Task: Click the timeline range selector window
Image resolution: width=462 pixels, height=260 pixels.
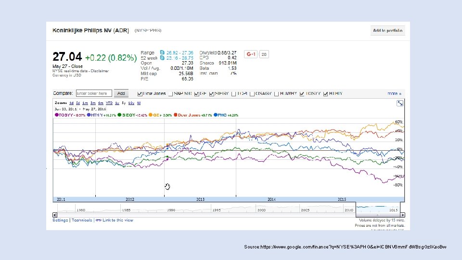Action: (x=378, y=209)
